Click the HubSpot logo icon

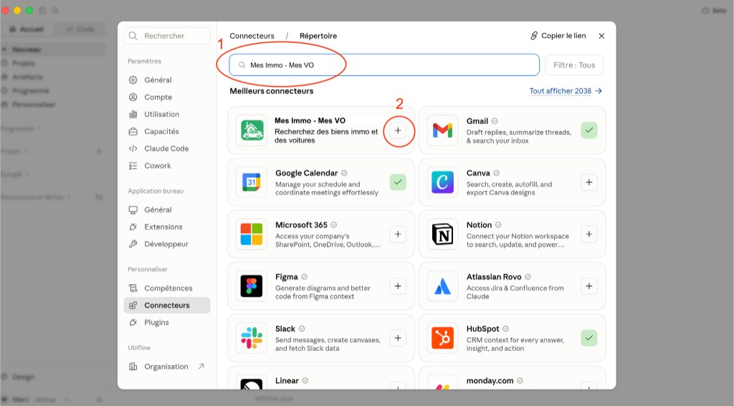pos(442,338)
